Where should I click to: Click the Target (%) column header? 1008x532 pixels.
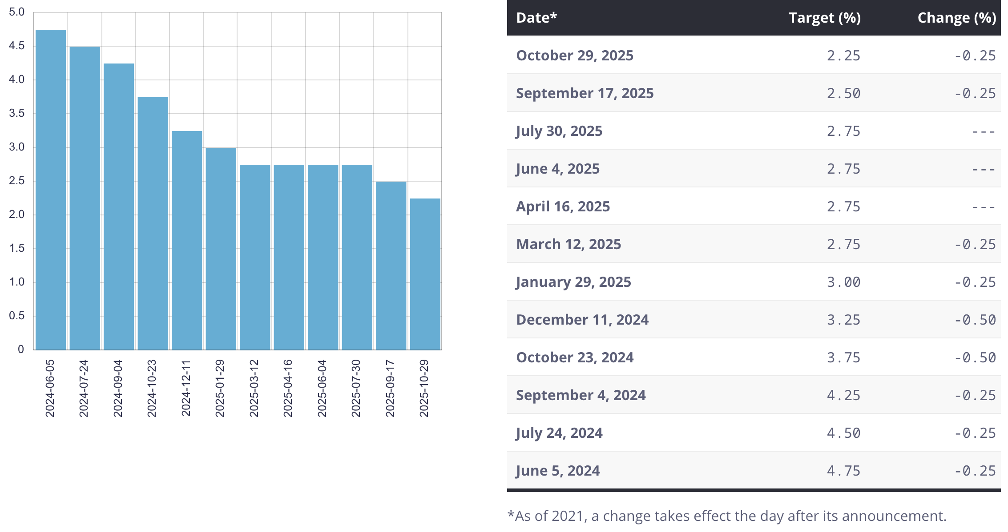824,18
